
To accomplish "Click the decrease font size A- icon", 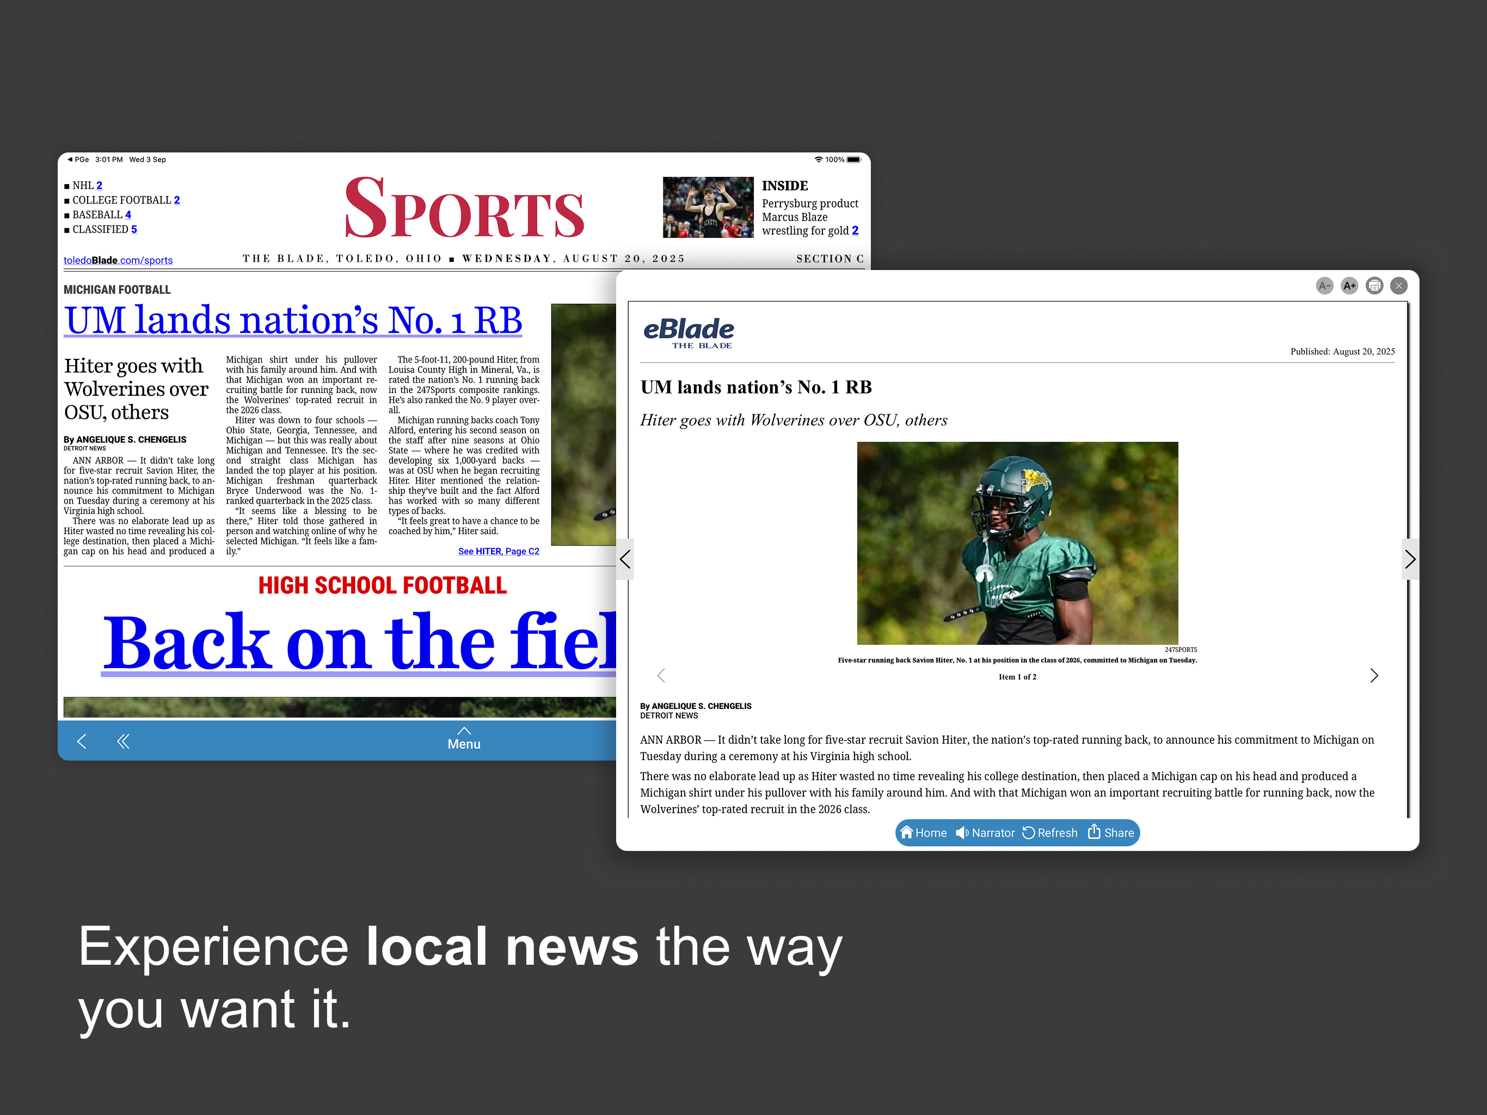I will click(1324, 286).
